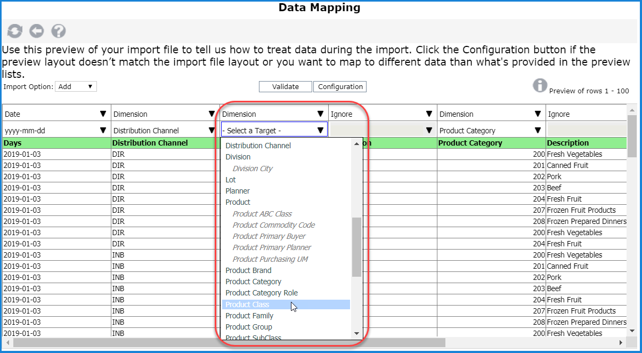
Task: Click the refresh icon in toolbar
Action: 14,31
